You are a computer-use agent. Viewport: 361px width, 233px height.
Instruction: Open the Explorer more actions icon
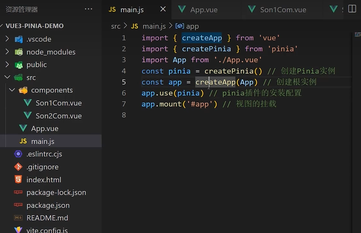tap(88, 9)
